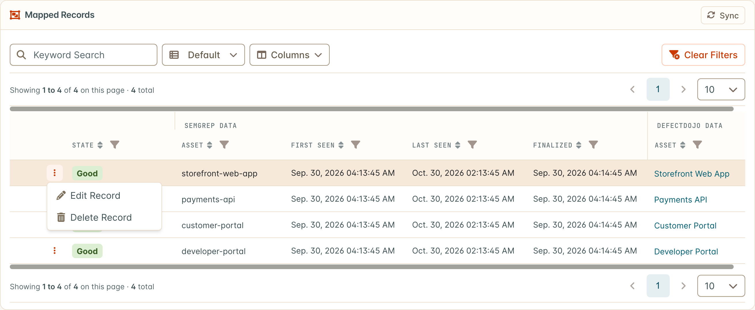The height and width of the screenshot is (310, 755).
Task: Go to previous page in top pagination
Action: tap(633, 89)
